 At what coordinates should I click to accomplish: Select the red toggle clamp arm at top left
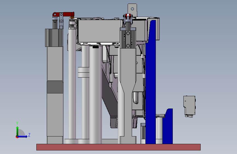coord(67,14)
